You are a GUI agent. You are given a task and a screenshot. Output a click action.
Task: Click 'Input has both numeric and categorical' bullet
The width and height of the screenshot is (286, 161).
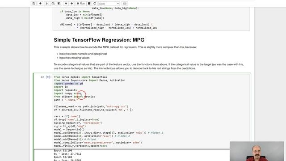pos(83,54)
